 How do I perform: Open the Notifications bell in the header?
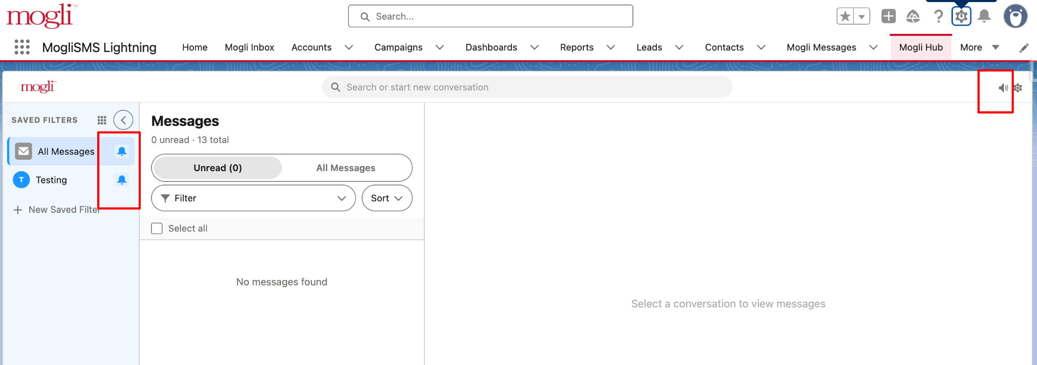(984, 16)
